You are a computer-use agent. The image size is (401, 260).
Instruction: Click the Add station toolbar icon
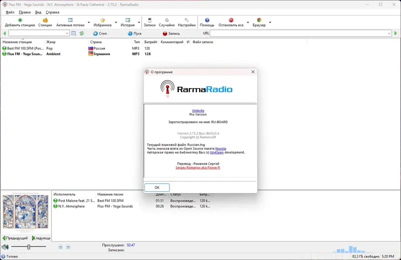coord(20,22)
